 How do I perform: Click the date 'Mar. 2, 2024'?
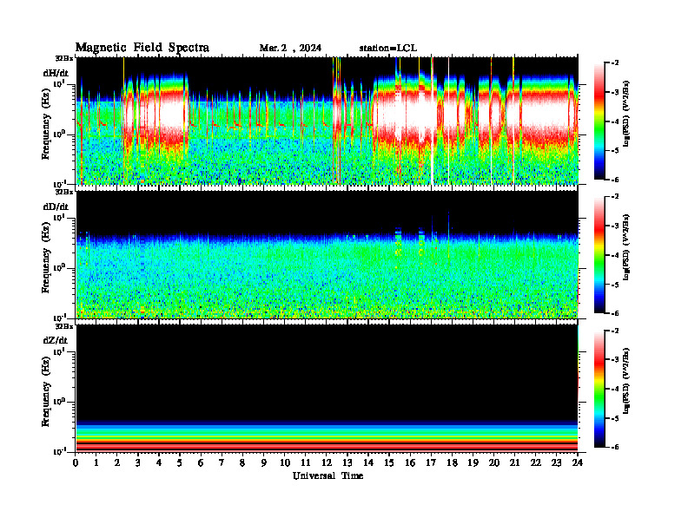pos(290,49)
